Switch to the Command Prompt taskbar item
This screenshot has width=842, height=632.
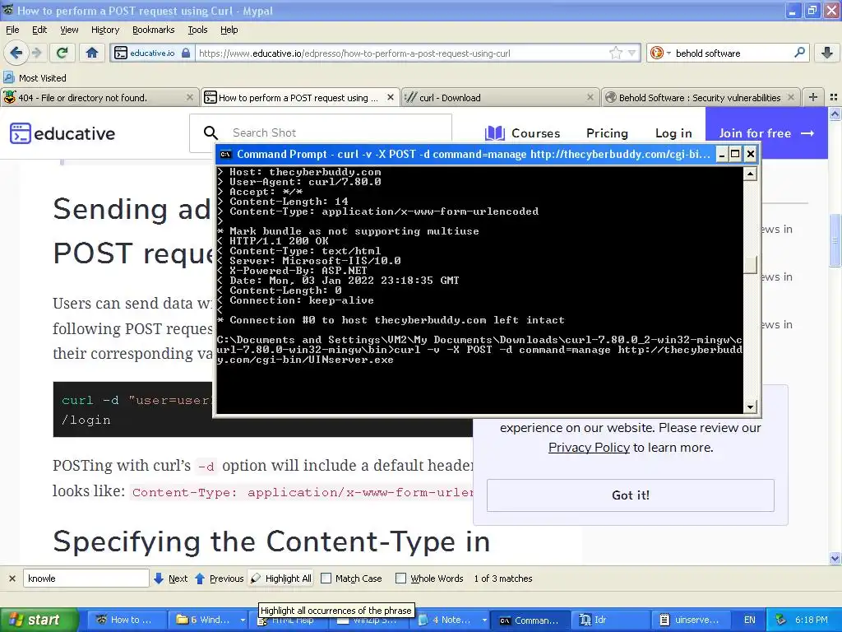(529, 620)
